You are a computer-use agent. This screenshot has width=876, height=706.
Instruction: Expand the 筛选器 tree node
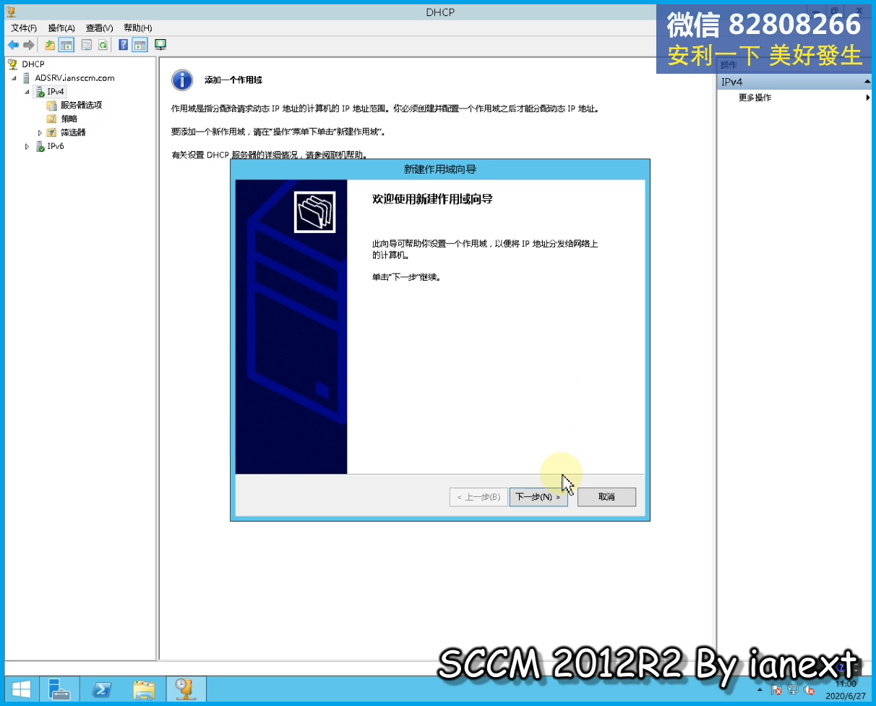(40, 132)
